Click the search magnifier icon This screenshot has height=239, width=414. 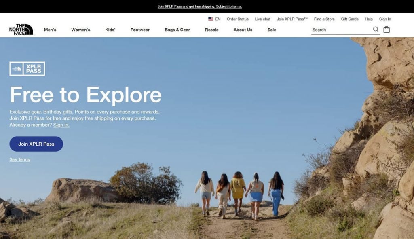click(x=376, y=29)
